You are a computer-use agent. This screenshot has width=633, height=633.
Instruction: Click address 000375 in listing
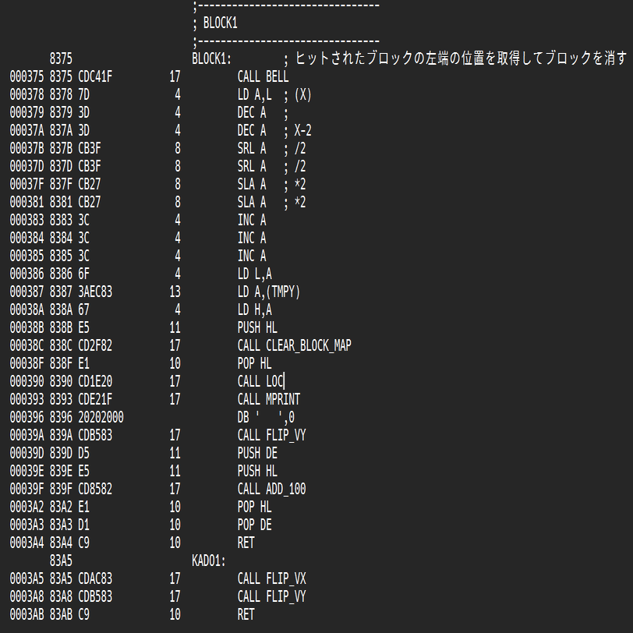pos(27,76)
